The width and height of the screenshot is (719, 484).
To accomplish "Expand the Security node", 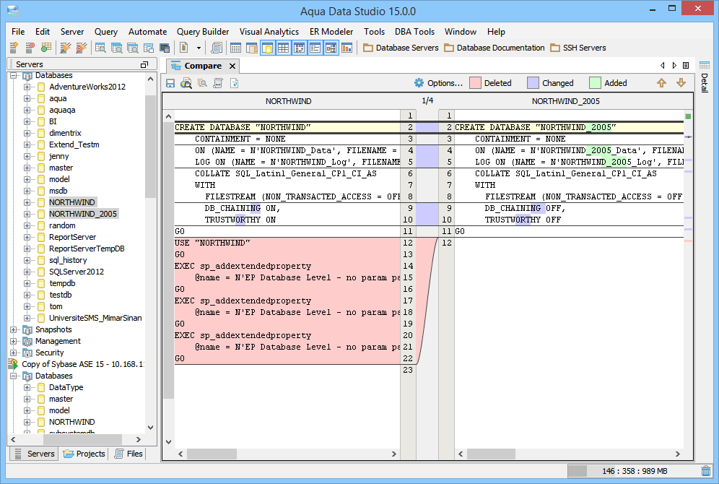I will pyautogui.click(x=13, y=353).
